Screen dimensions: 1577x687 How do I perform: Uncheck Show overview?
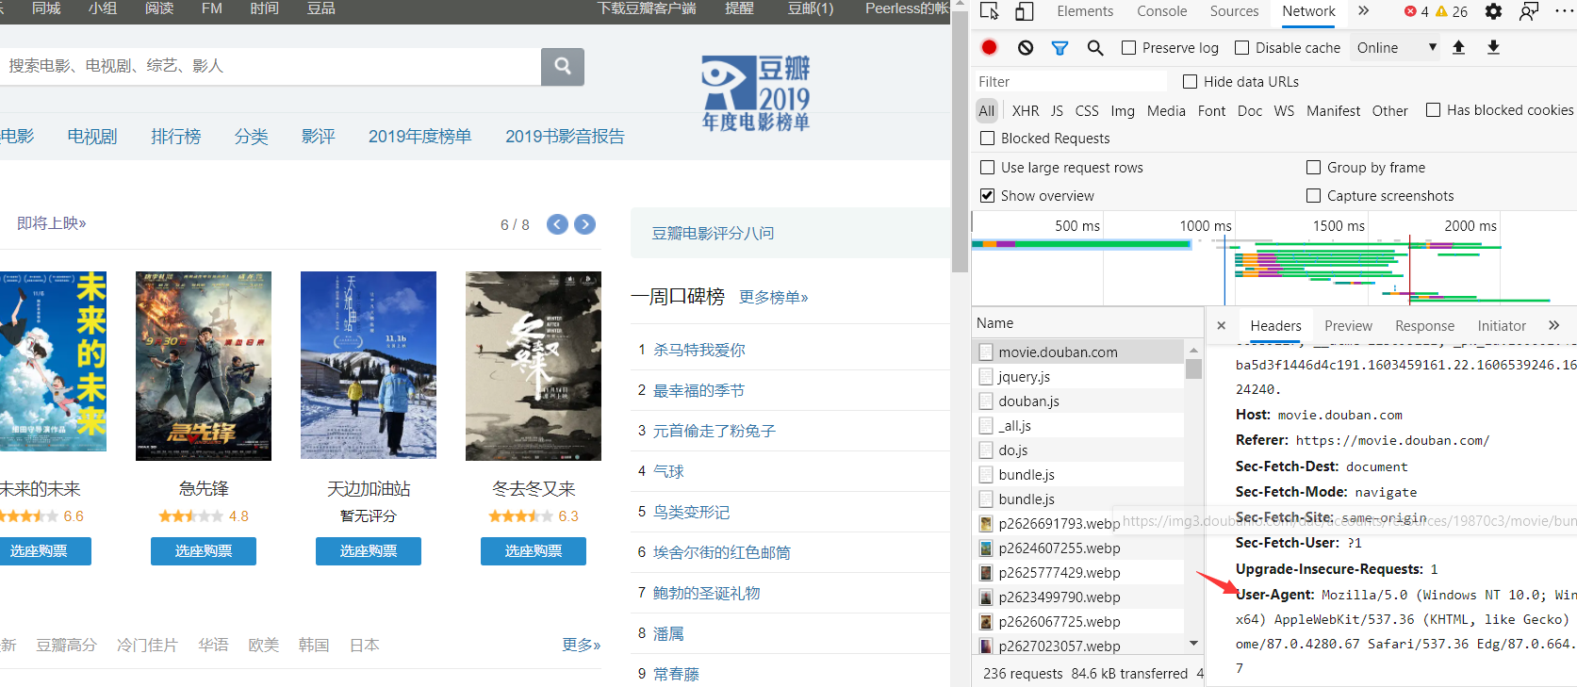click(987, 195)
